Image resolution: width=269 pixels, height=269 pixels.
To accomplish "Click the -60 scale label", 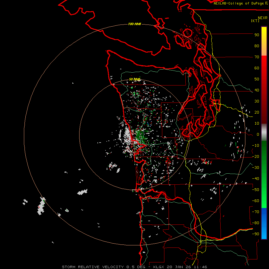I will [256, 201].
